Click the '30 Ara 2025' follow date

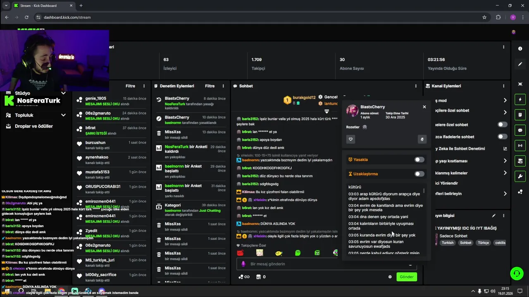tap(395, 117)
